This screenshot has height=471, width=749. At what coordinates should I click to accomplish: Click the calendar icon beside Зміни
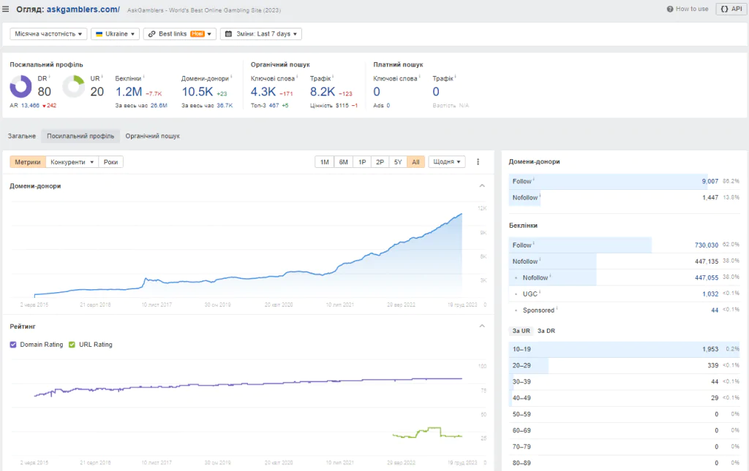pos(228,34)
